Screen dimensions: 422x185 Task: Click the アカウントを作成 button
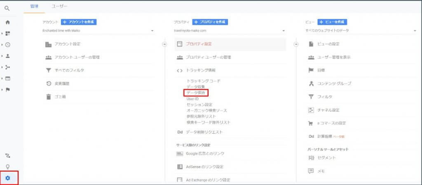(79, 22)
